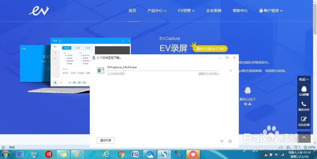Open the sticky notes taskbar icon

63,155
